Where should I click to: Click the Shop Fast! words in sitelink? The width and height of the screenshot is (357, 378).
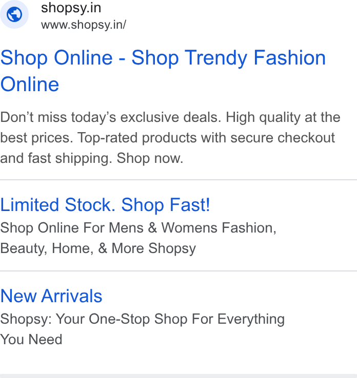pyautogui.click(x=166, y=205)
